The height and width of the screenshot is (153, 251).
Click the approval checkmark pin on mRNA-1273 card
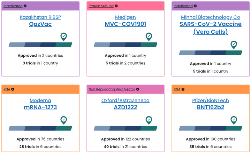pos(64,120)
